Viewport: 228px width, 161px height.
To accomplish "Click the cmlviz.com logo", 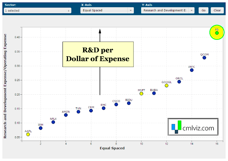I will (x=193, y=127).
